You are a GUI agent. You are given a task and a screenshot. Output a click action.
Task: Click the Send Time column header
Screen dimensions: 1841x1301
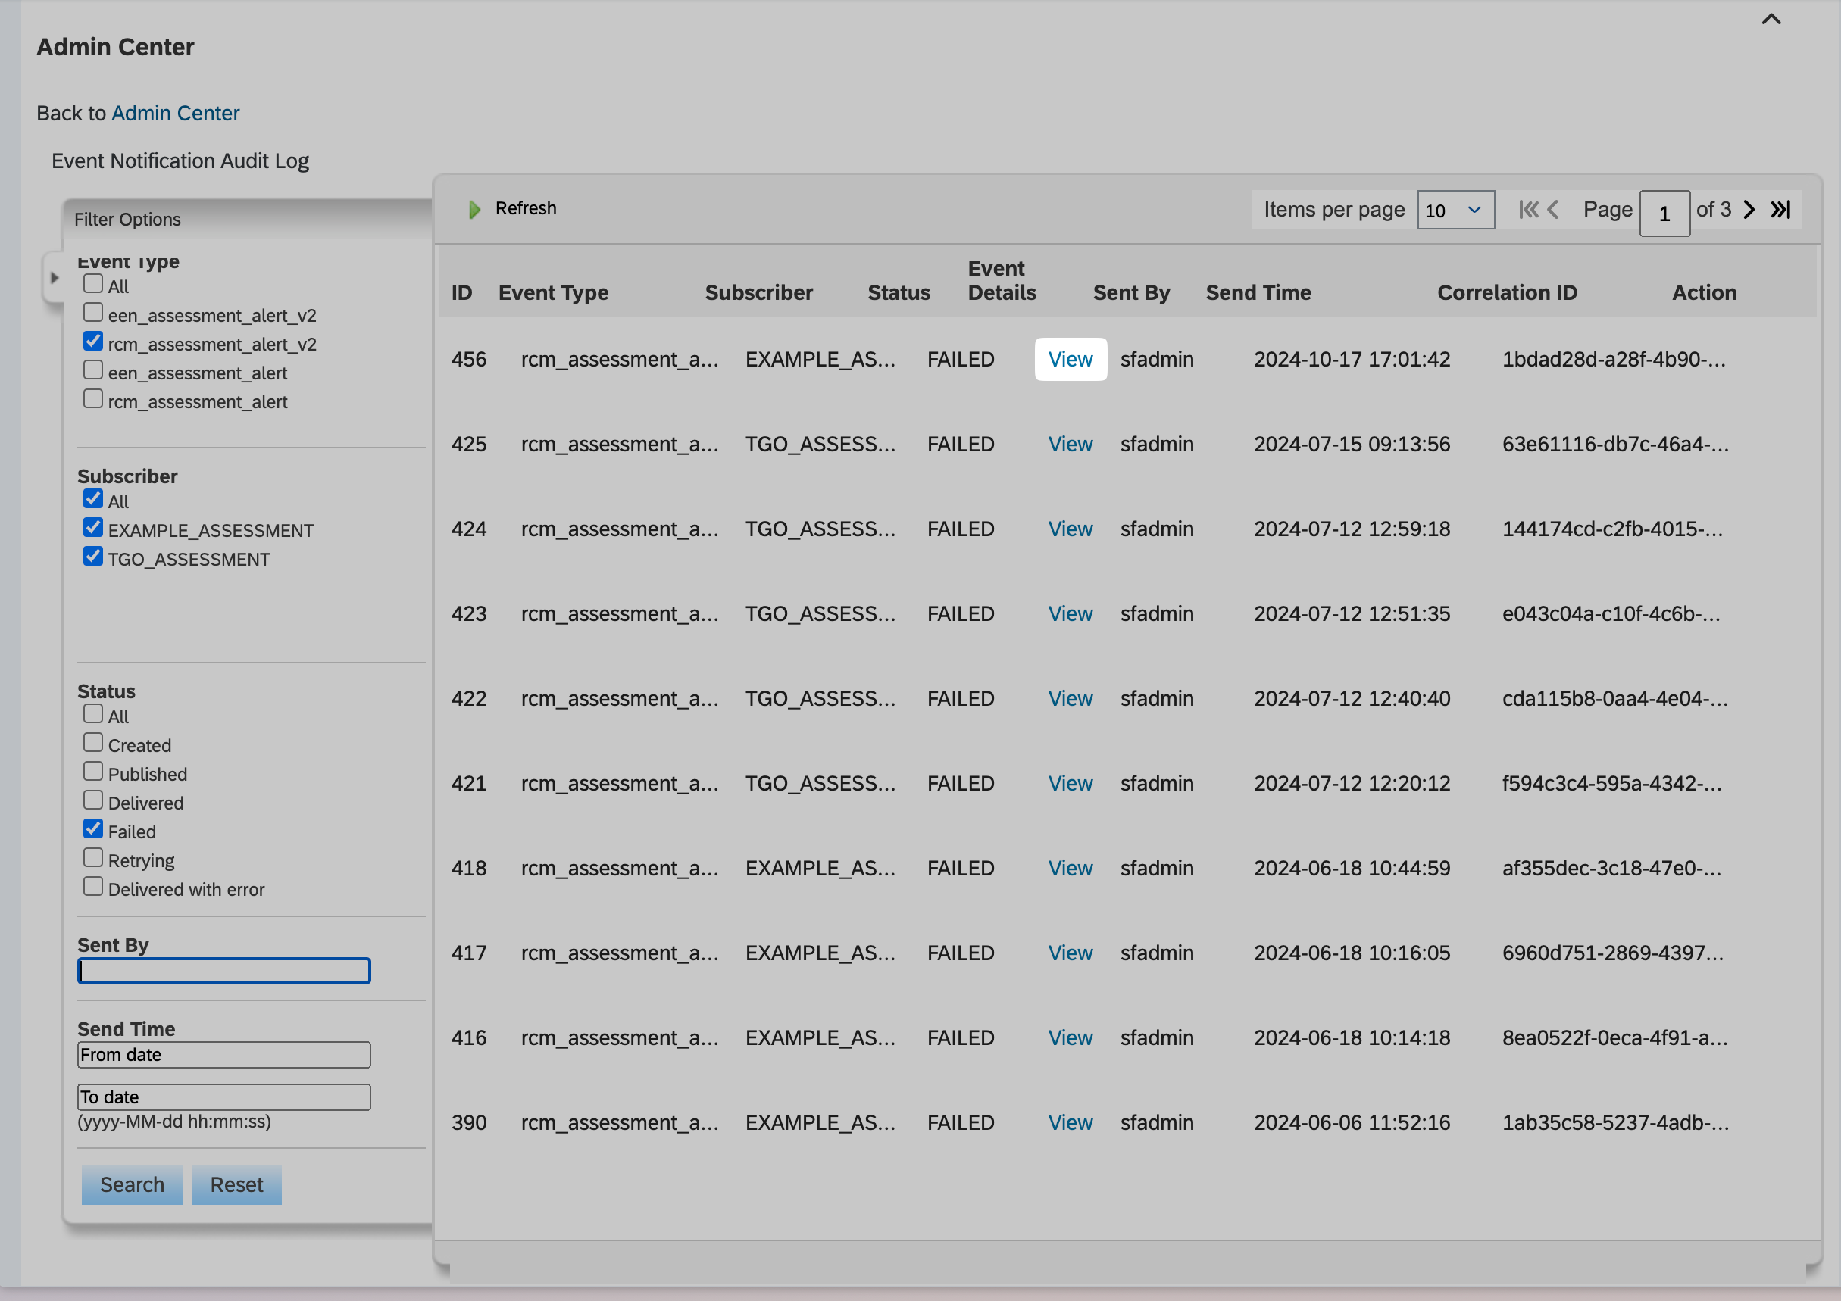tap(1258, 292)
